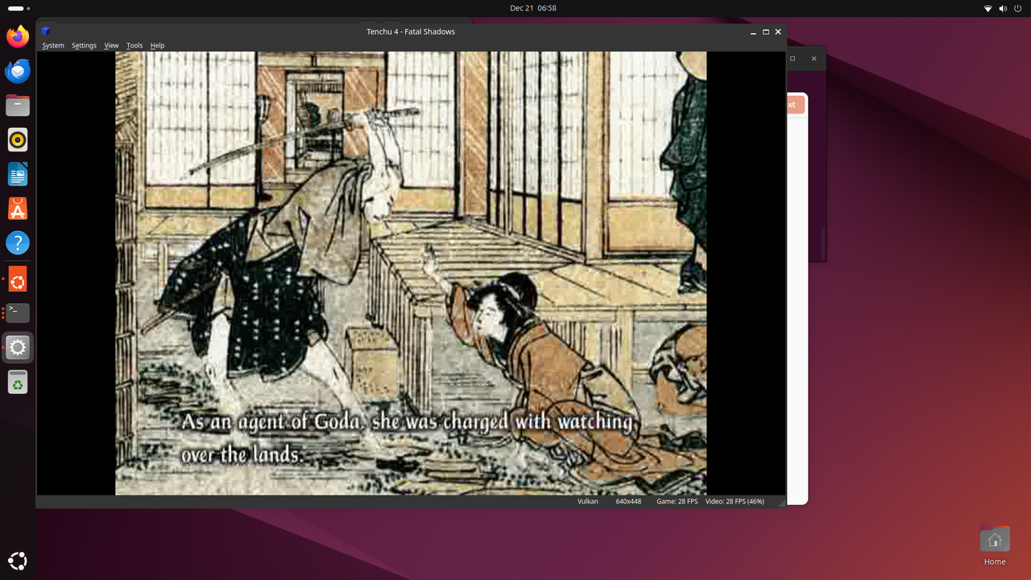Screen dimensions: 1031x580
Task: Open the clock Dec 21 06:58 calendar
Action: coord(533,8)
